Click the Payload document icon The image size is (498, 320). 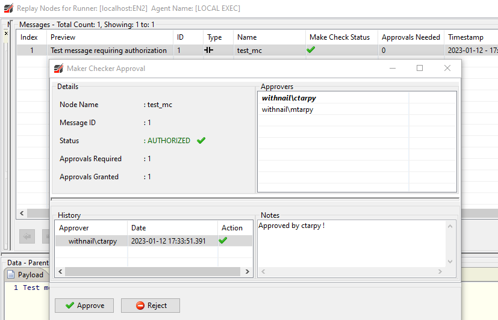coord(10,275)
